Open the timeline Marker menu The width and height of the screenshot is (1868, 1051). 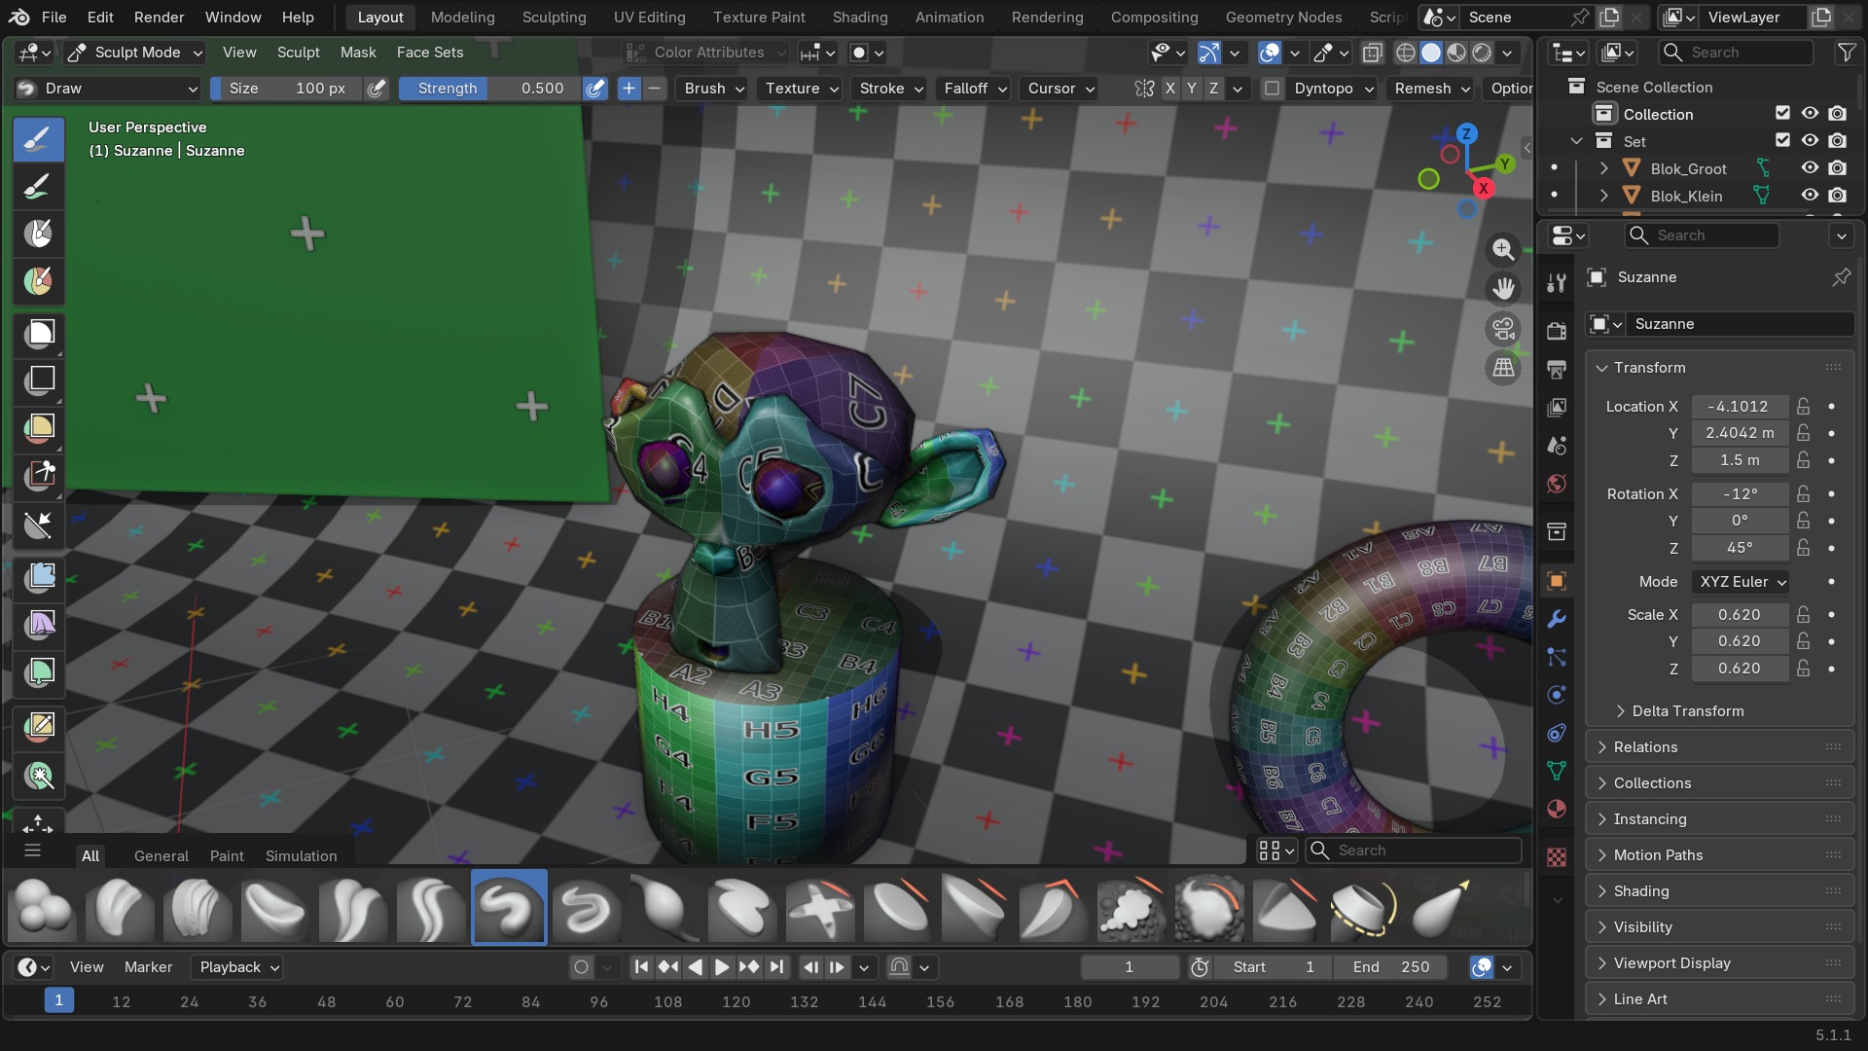(148, 967)
